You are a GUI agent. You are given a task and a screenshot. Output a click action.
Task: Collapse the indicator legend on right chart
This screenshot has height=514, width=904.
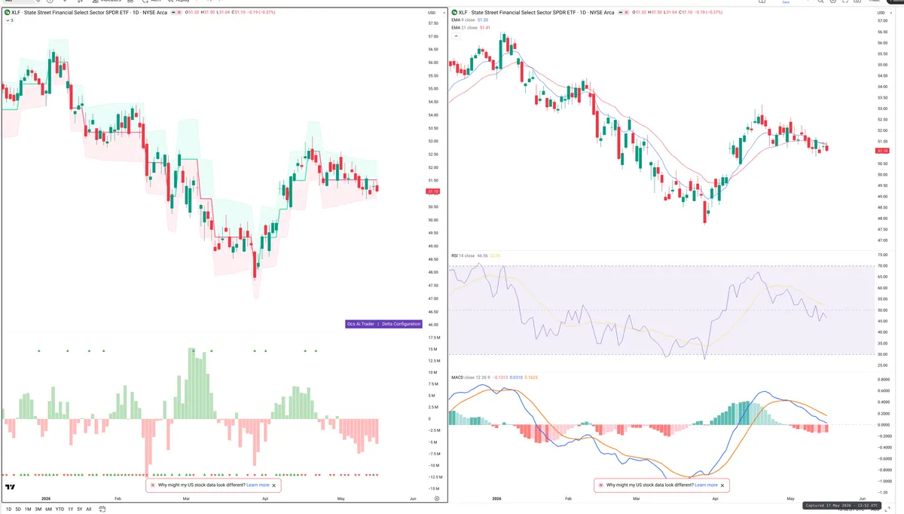[456, 36]
